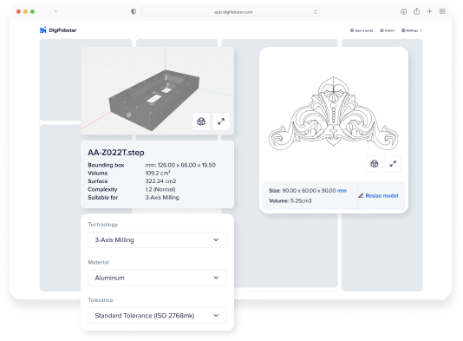463x341 pixels.
Task: Open the Material dropdown Aluminum
Action: point(157,278)
